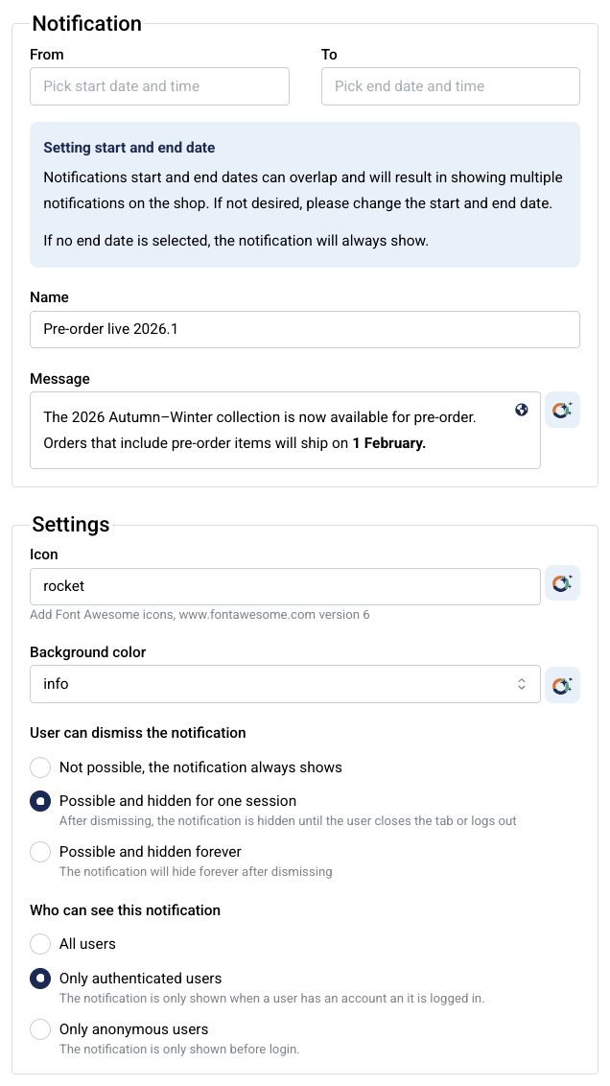
Task: Choose 'Only authenticated users' radio button
Action: pos(40,979)
